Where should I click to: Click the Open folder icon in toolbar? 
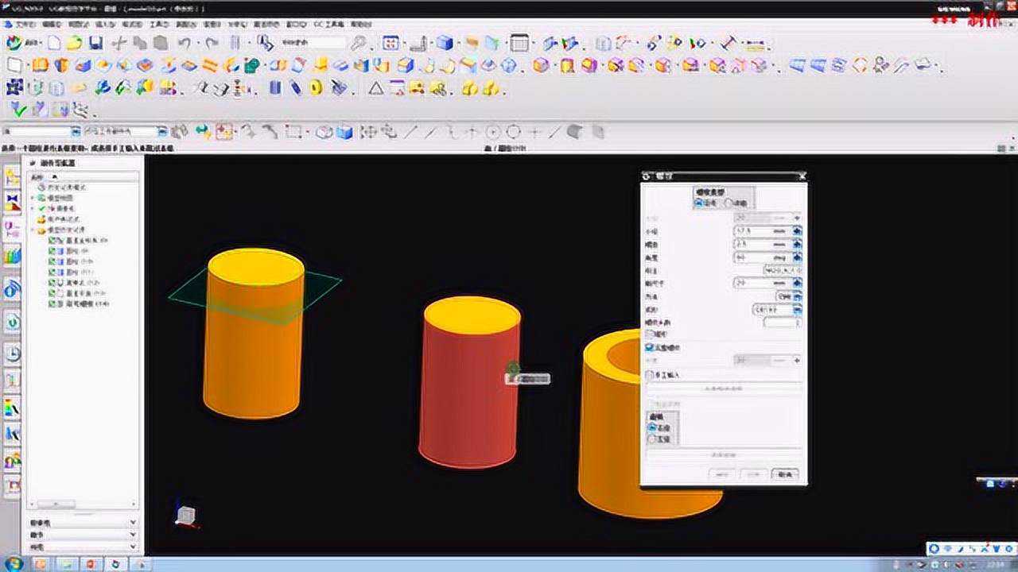pyautogui.click(x=74, y=43)
